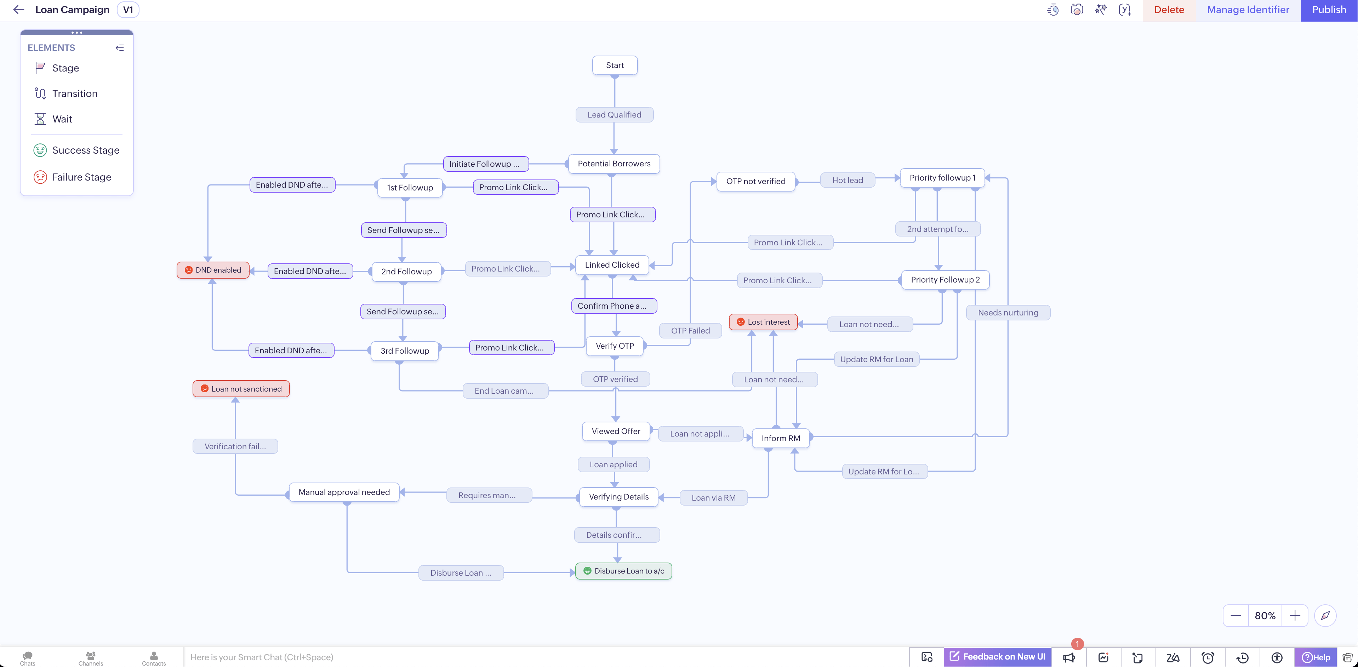Open the Zia assistant icon
The image size is (1358, 667).
[1172, 657]
